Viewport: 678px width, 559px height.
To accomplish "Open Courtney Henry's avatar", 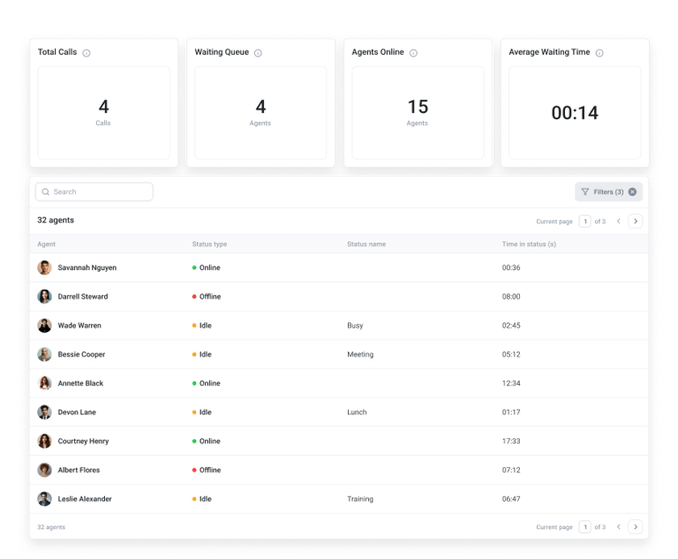I will tap(44, 441).
